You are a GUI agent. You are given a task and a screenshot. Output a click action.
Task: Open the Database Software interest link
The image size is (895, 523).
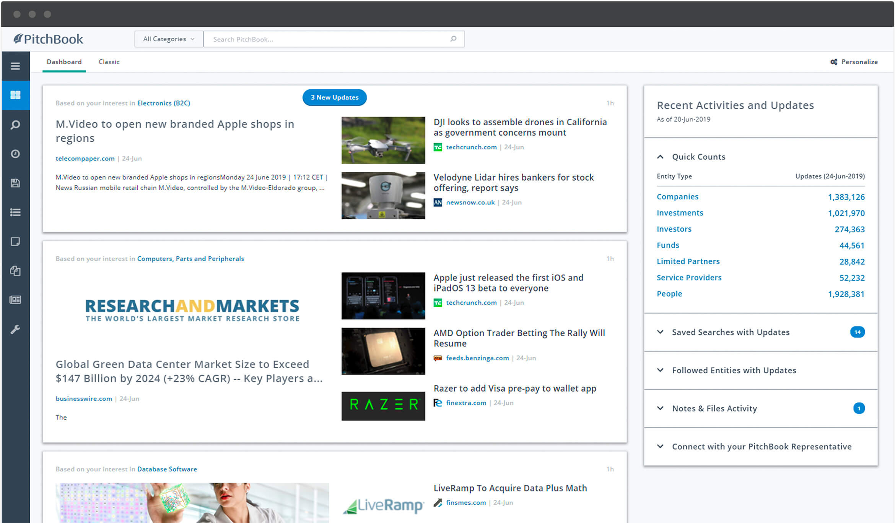tap(167, 469)
